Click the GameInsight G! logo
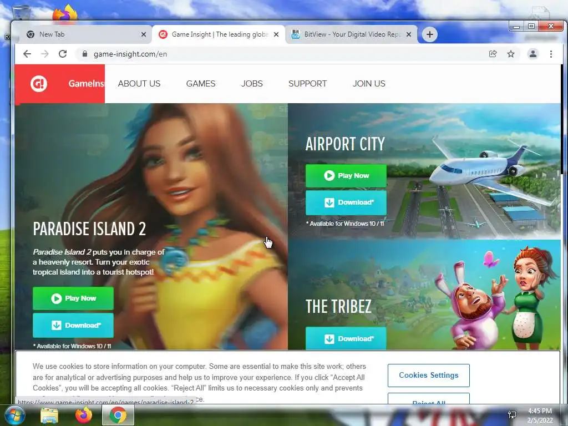Screen dimensions: 568x426 point(39,84)
